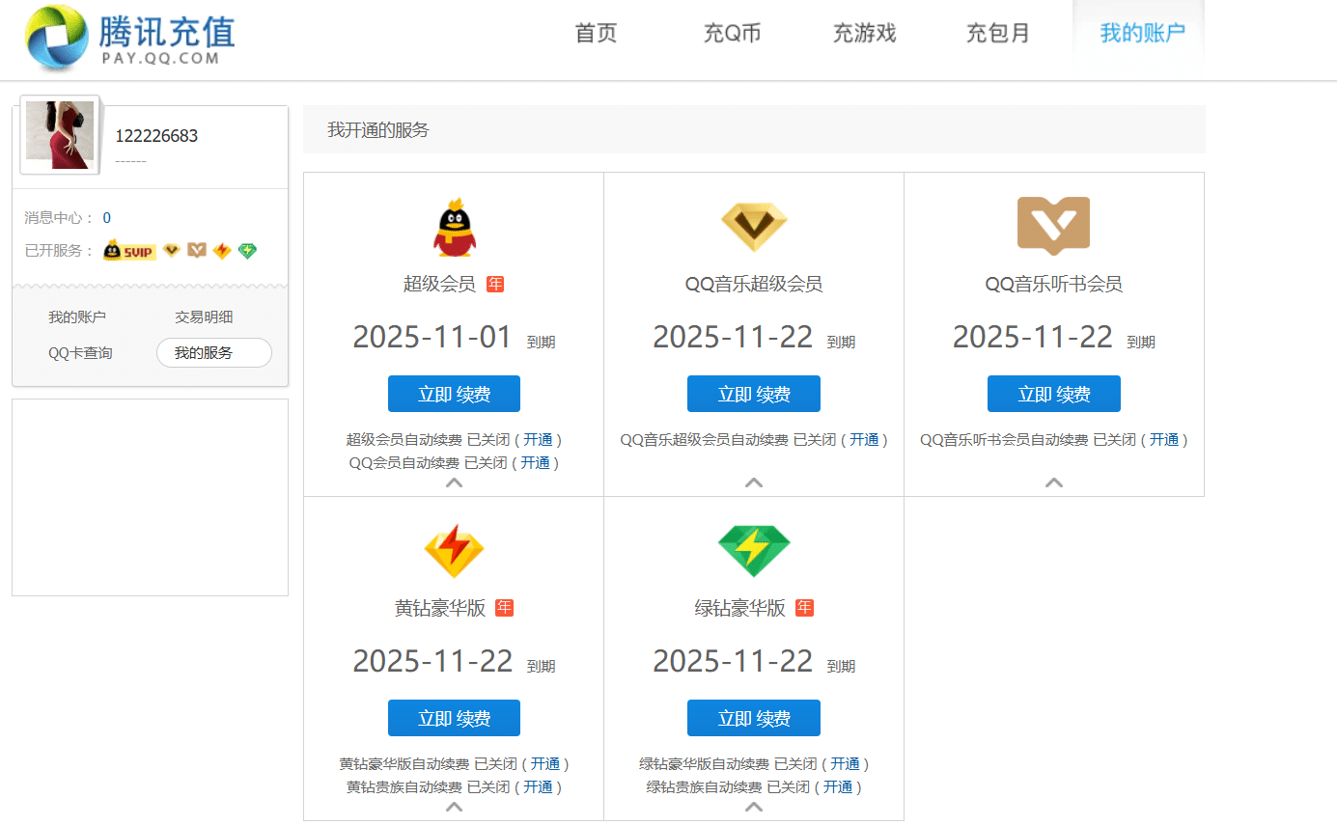This screenshot has height=826, width=1337.
Task: Renew 超级会员 with 立即续费
Action: [454, 394]
